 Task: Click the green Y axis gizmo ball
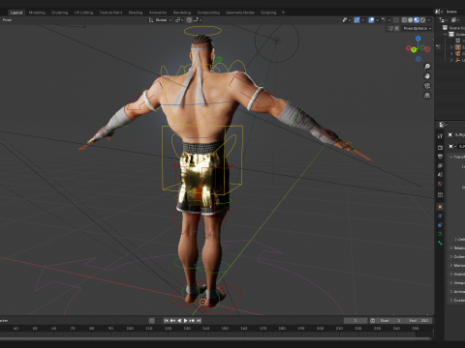point(414,49)
